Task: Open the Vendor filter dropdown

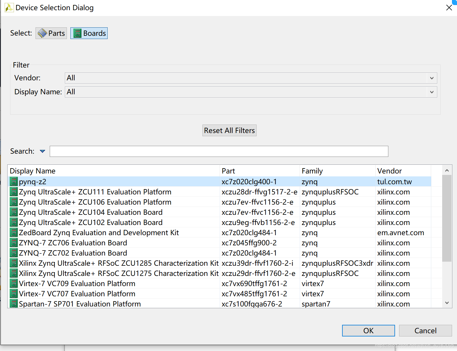Action: pos(251,78)
